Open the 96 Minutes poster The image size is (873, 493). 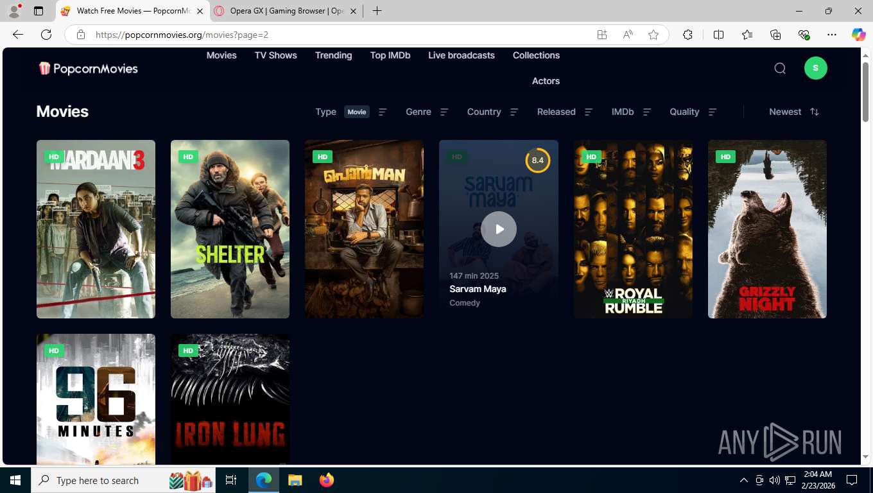point(96,399)
